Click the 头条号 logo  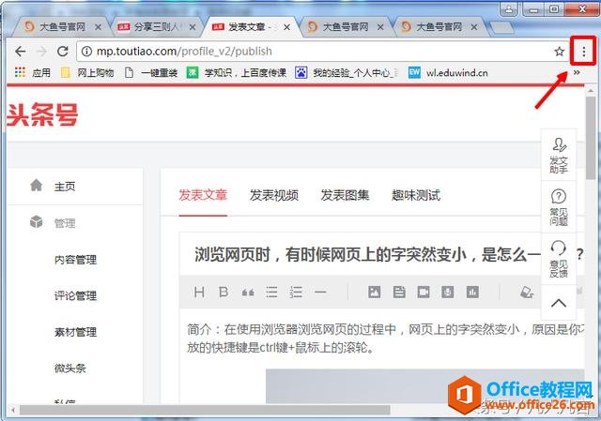coord(42,114)
